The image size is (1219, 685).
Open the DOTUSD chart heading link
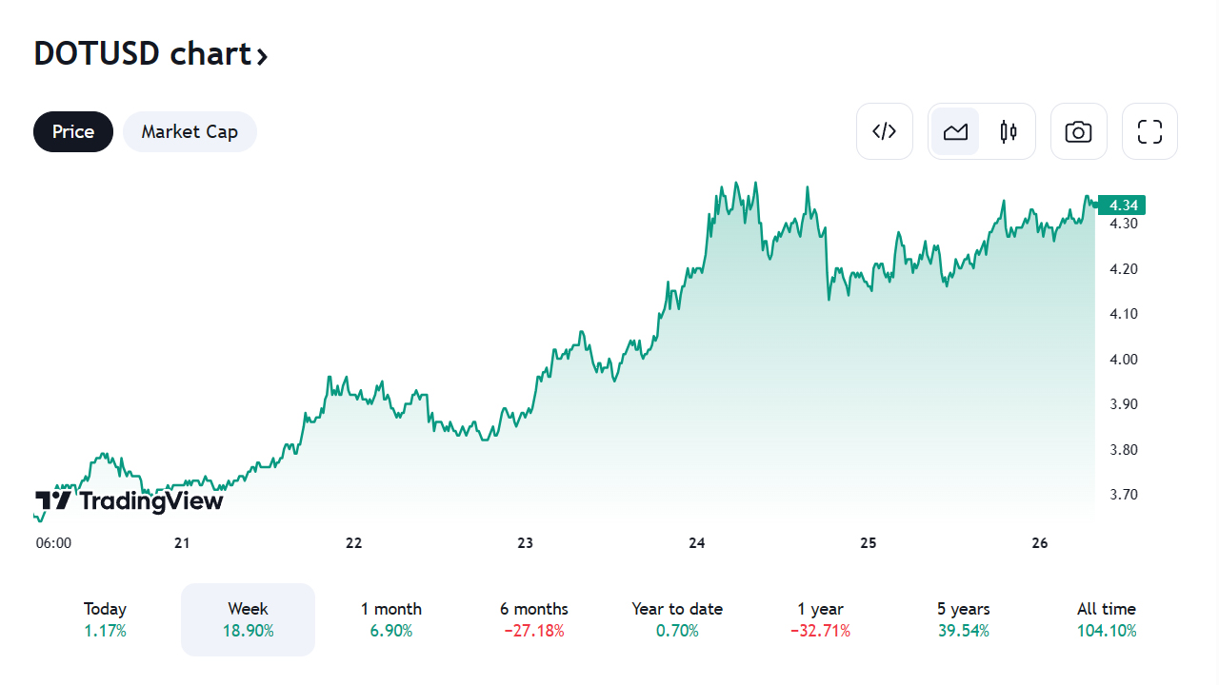point(142,54)
